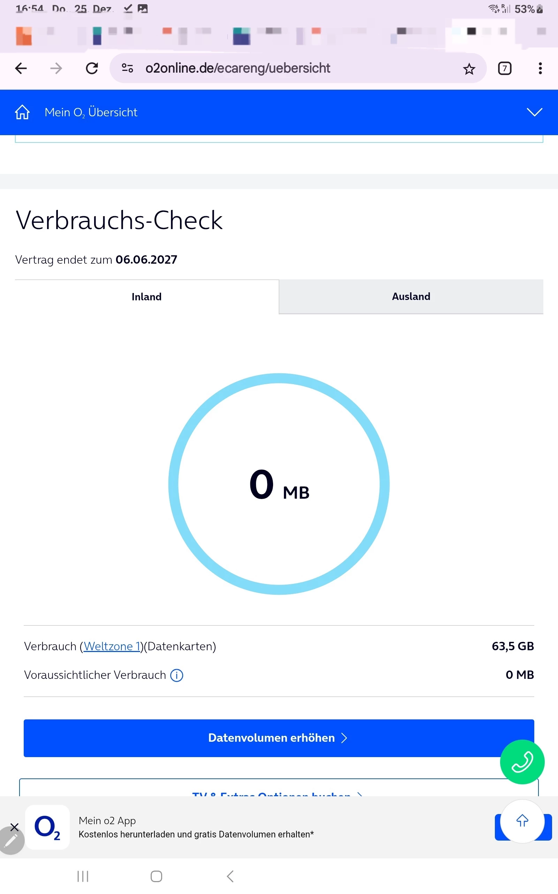Select the Inland tab
The width and height of the screenshot is (558, 894).
click(146, 296)
